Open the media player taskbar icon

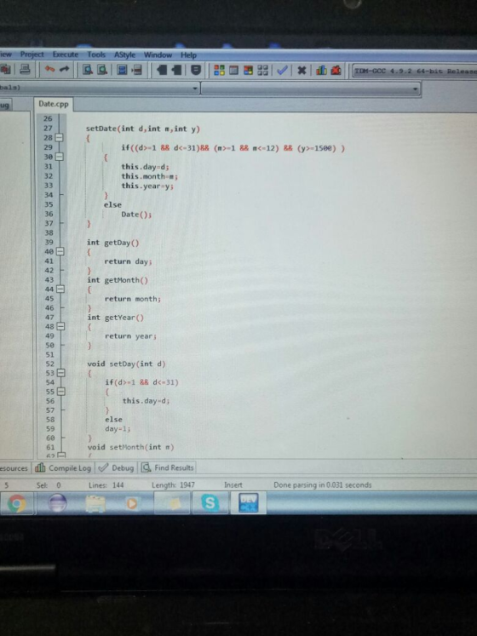[x=132, y=503]
